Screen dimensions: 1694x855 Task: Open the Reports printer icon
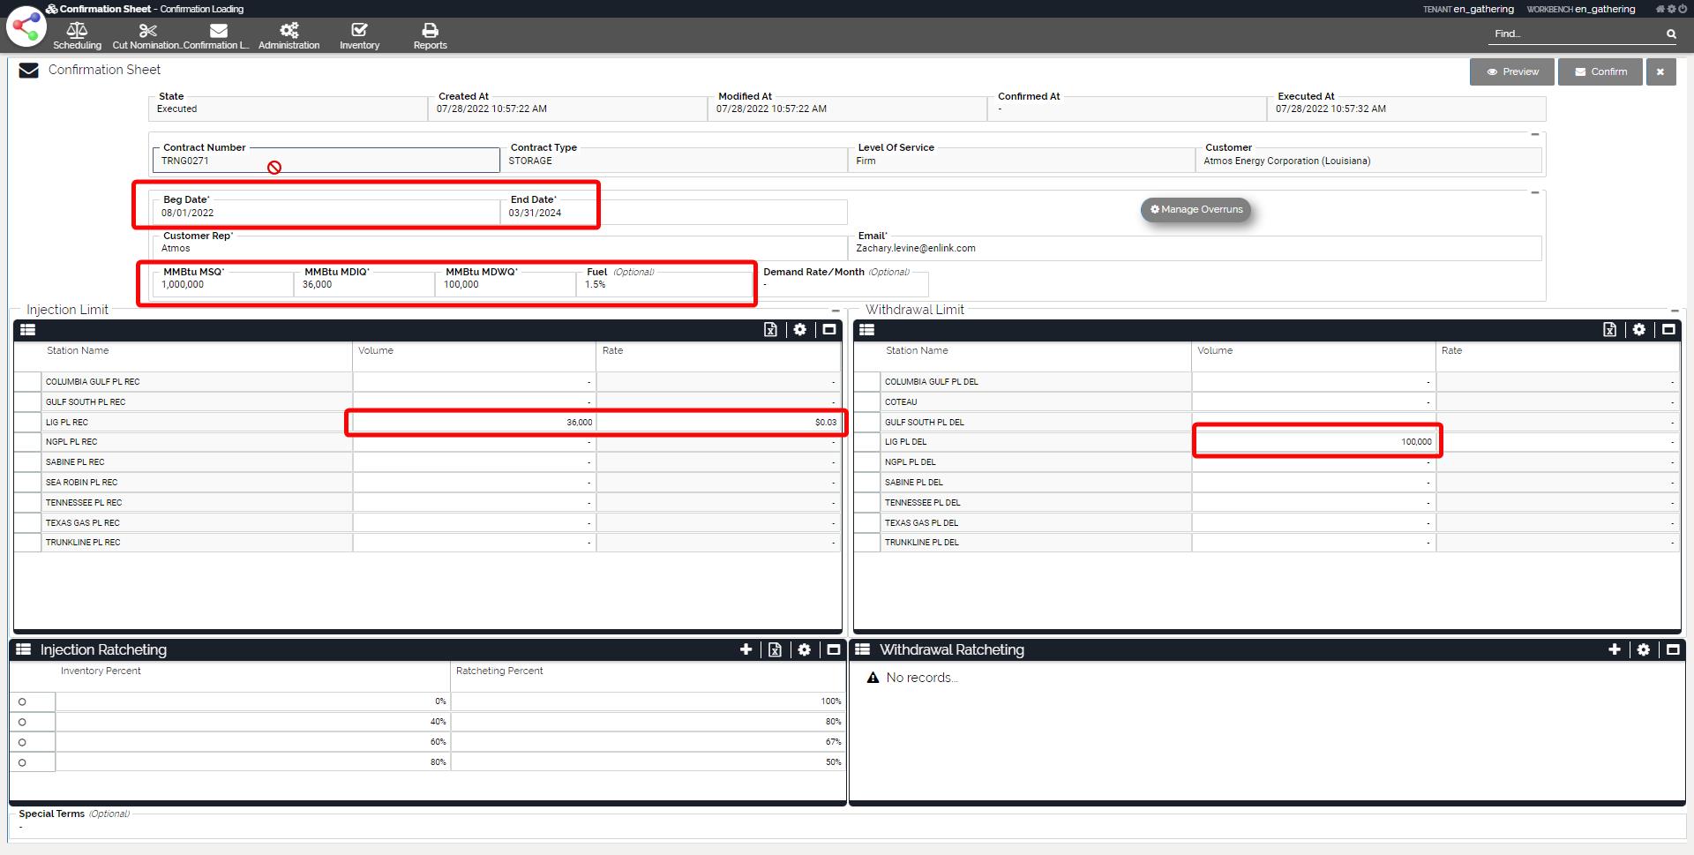tap(430, 32)
